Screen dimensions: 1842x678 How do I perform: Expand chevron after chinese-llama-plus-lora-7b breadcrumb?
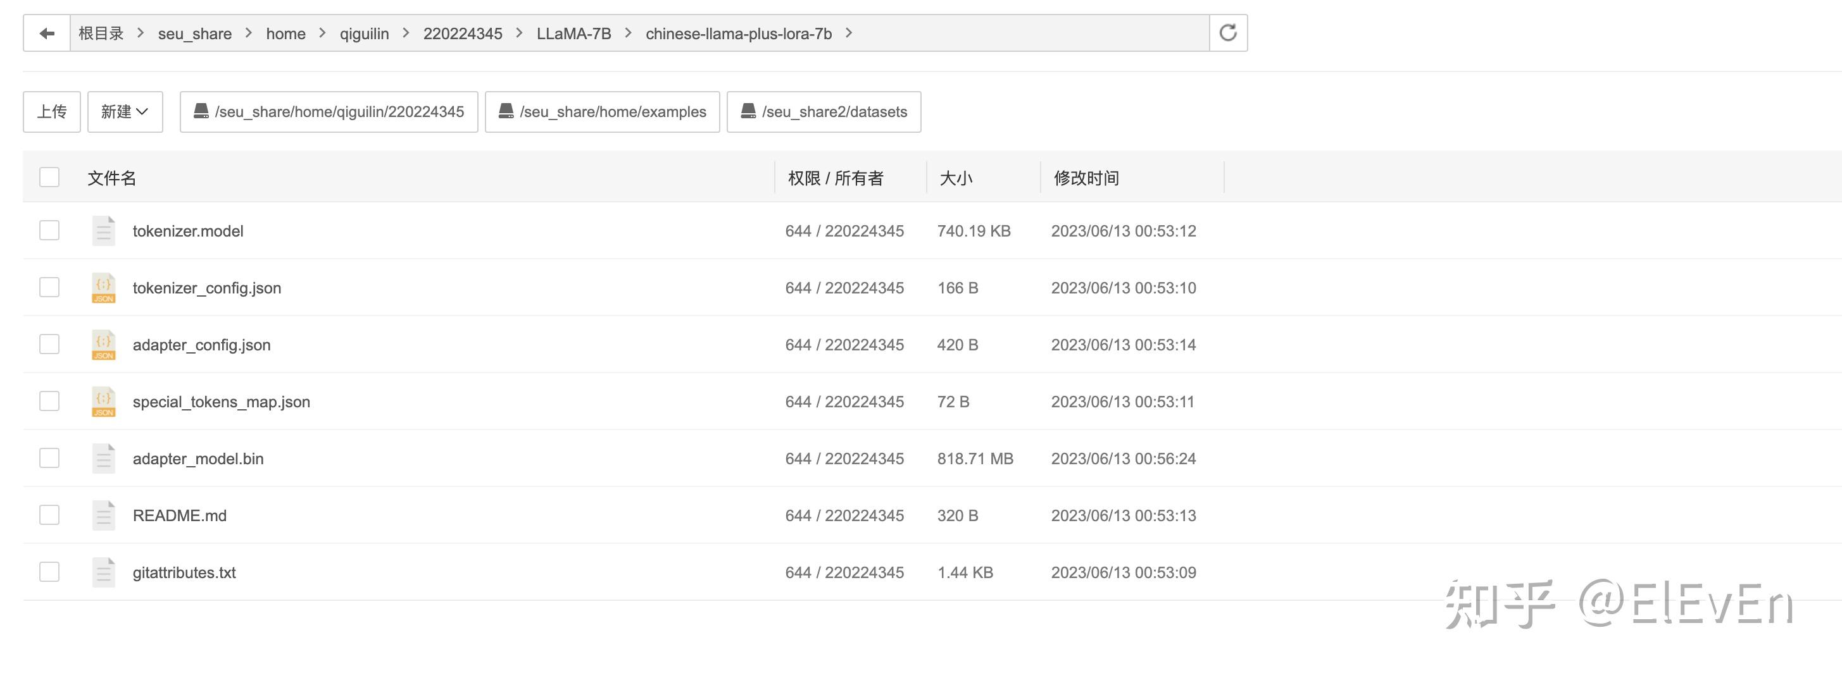coord(849,33)
